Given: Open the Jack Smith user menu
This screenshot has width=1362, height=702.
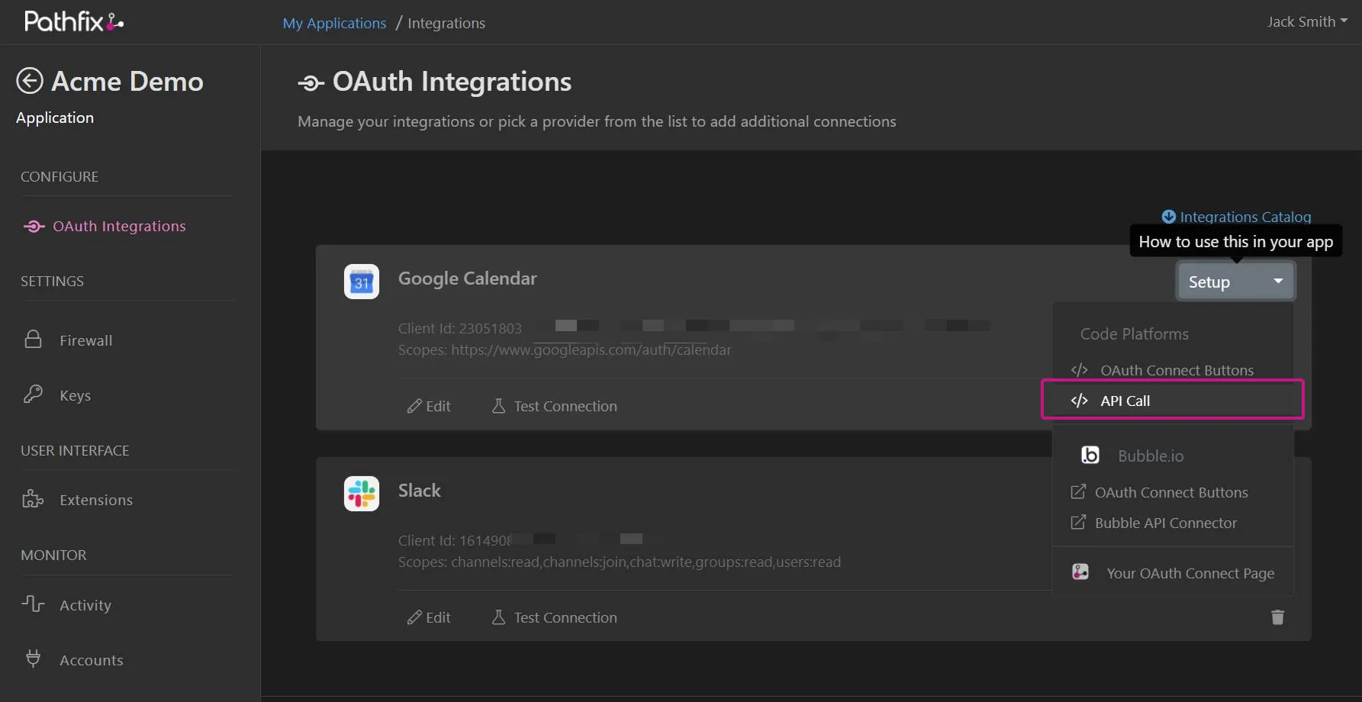Looking at the screenshot, I should [1307, 21].
